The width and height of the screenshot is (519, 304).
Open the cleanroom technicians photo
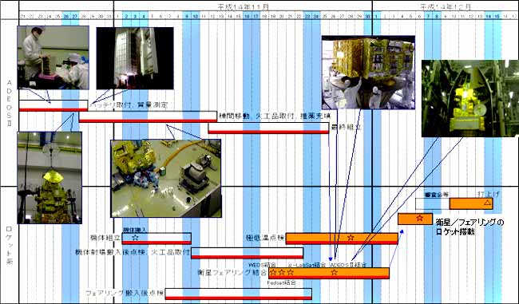(53, 57)
